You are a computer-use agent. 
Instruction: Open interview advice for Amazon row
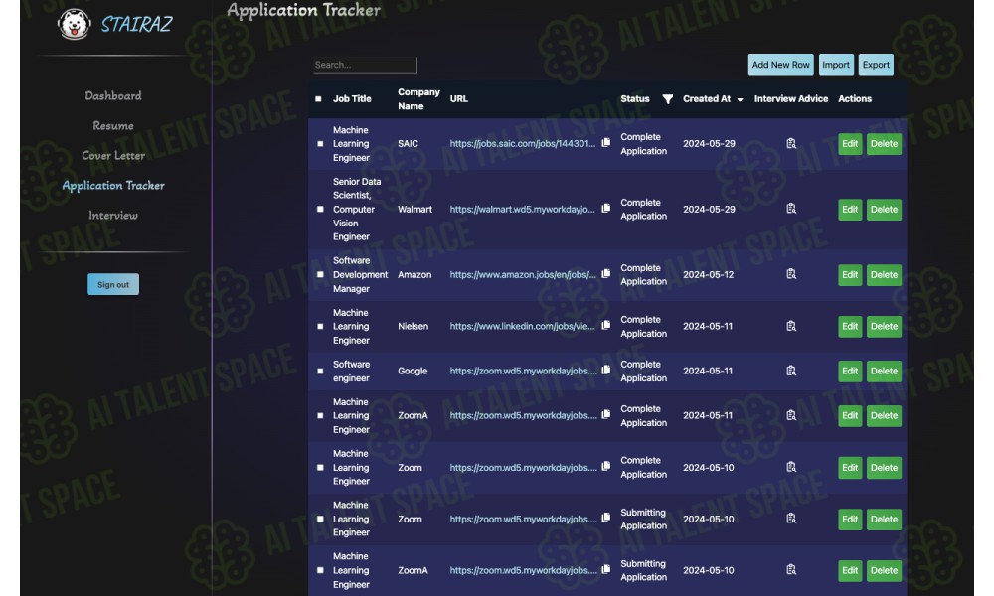click(791, 274)
